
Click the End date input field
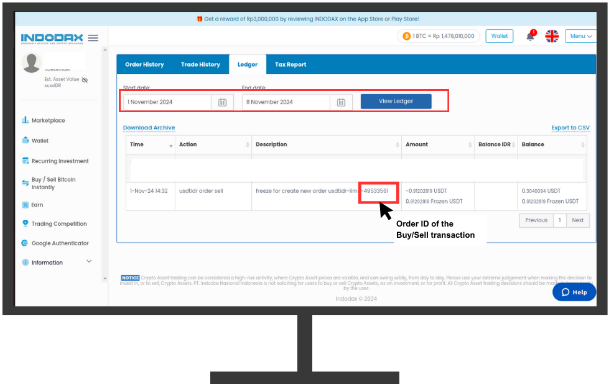coord(286,102)
